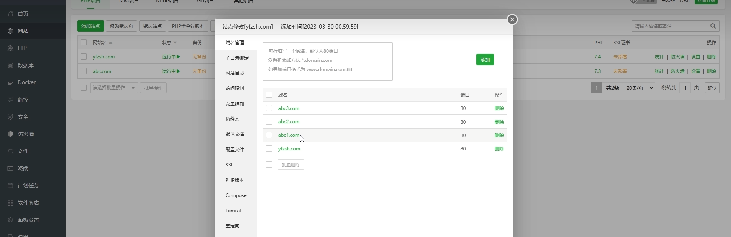Viewport: 731px width, 237px height.
Task: Click the Docker whale icon in sidebar
Action: coord(10,82)
